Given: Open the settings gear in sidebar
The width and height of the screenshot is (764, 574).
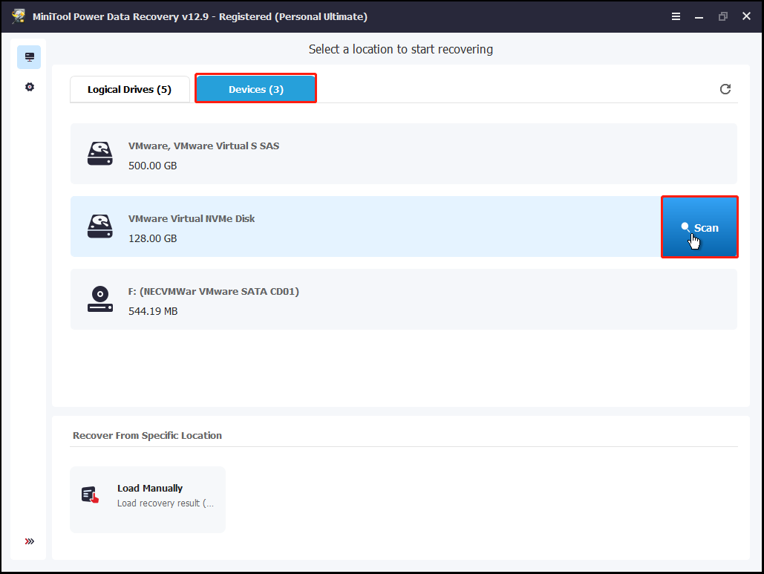Looking at the screenshot, I should [30, 87].
